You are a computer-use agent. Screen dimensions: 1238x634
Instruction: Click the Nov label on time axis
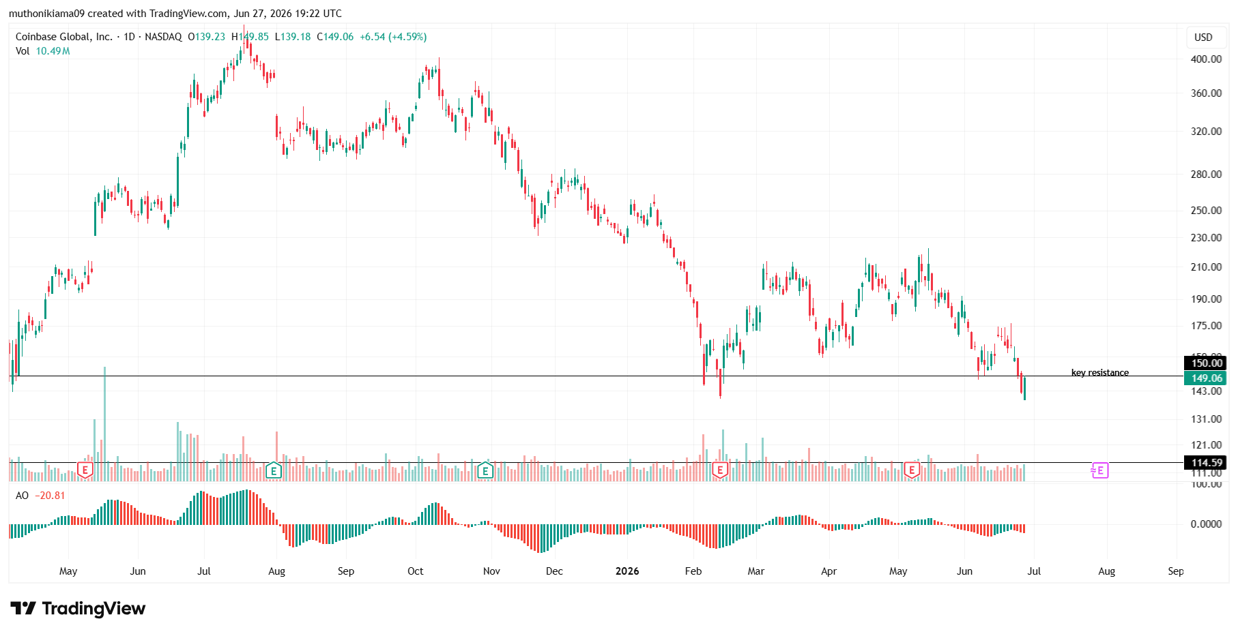tap(491, 571)
